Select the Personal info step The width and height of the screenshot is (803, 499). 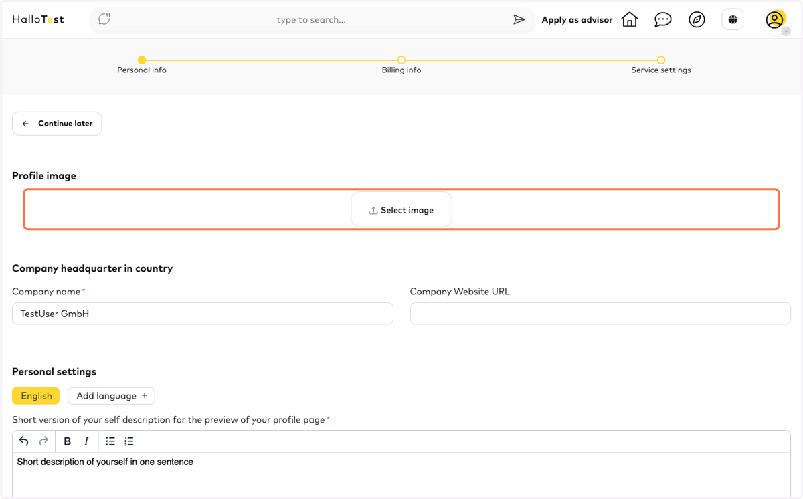[x=142, y=65]
